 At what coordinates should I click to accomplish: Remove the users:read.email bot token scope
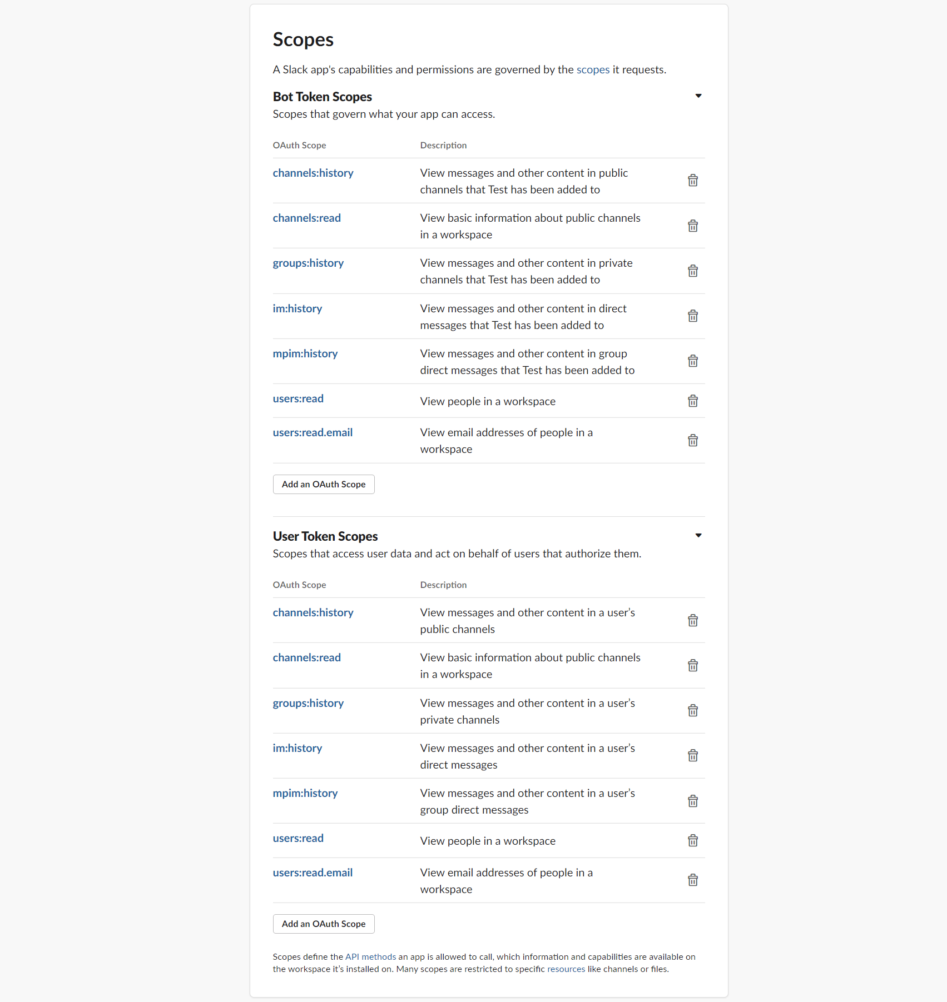click(x=693, y=440)
